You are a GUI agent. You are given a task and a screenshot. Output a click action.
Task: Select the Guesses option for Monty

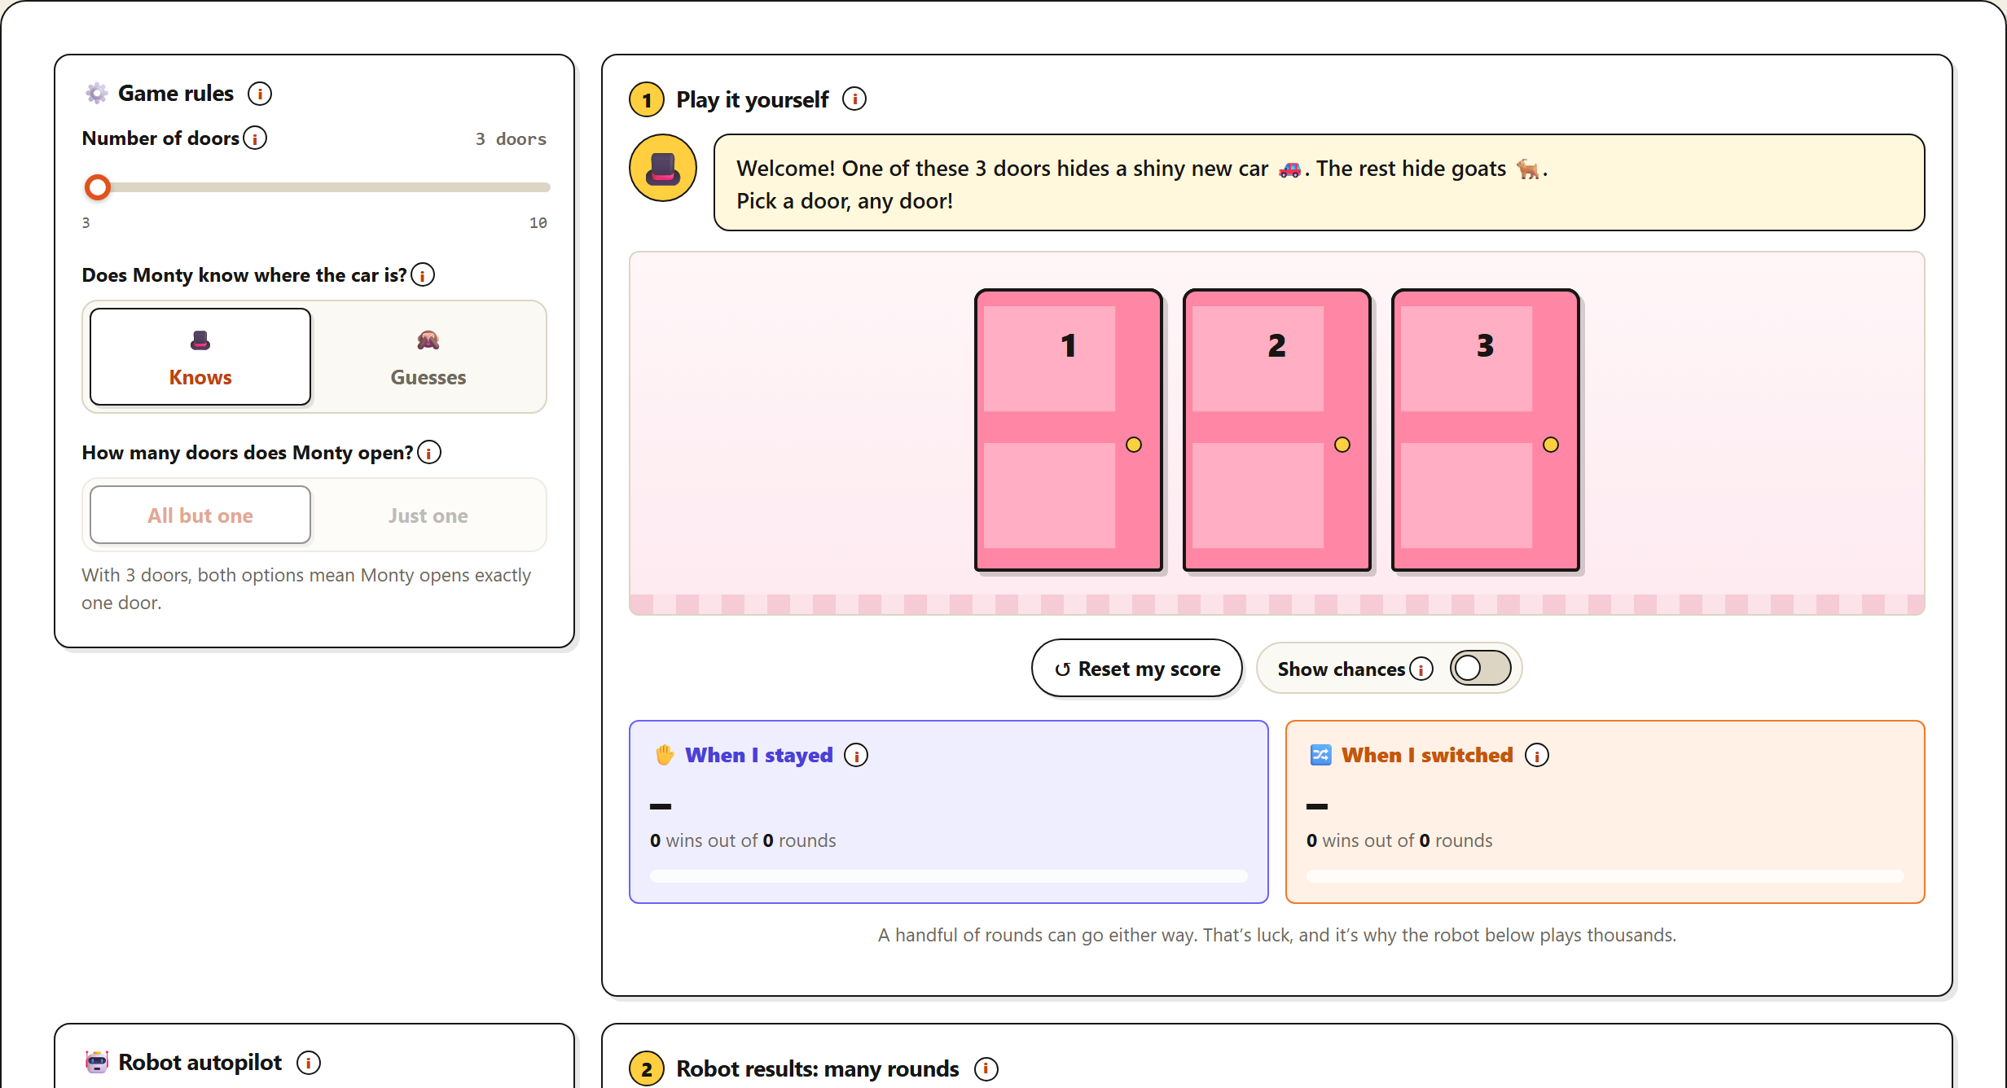tap(428, 357)
